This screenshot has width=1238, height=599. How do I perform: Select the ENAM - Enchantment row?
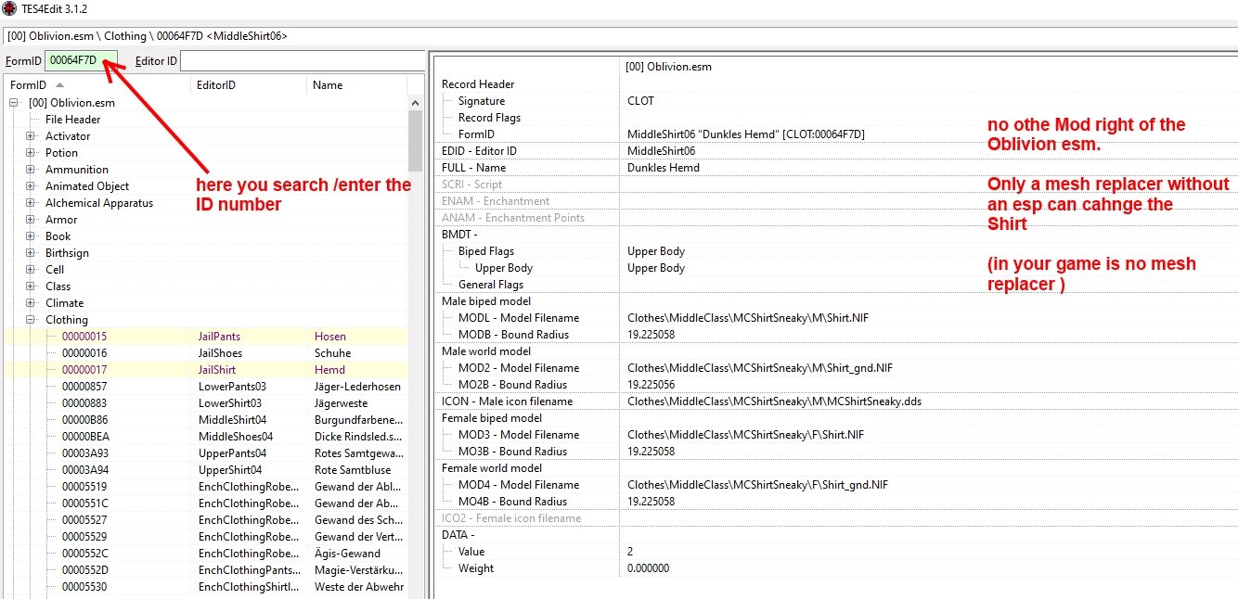(x=835, y=201)
